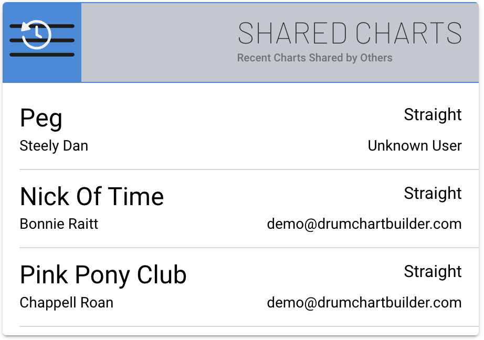The width and height of the screenshot is (484, 340).
Task: Click the divider below the Peg row
Action: (x=249, y=169)
